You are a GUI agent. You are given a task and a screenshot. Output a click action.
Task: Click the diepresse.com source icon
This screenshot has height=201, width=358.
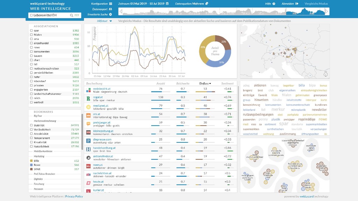pos(88,141)
